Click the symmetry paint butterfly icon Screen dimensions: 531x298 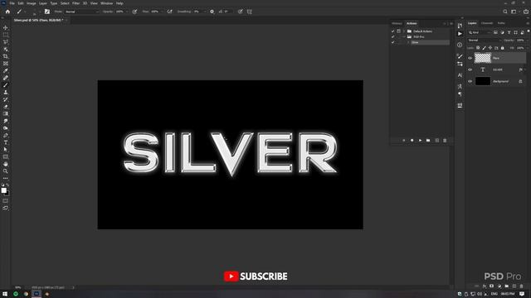pos(250,12)
